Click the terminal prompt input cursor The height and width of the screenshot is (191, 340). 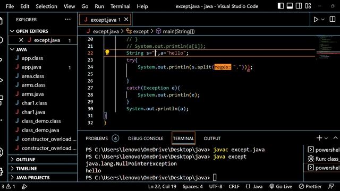(x=215, y=178)
